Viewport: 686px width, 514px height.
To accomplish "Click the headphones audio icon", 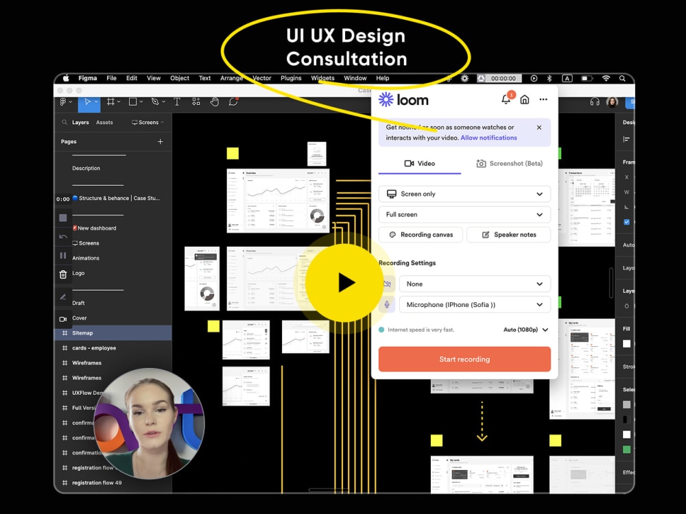I will (x=595, y=102).
